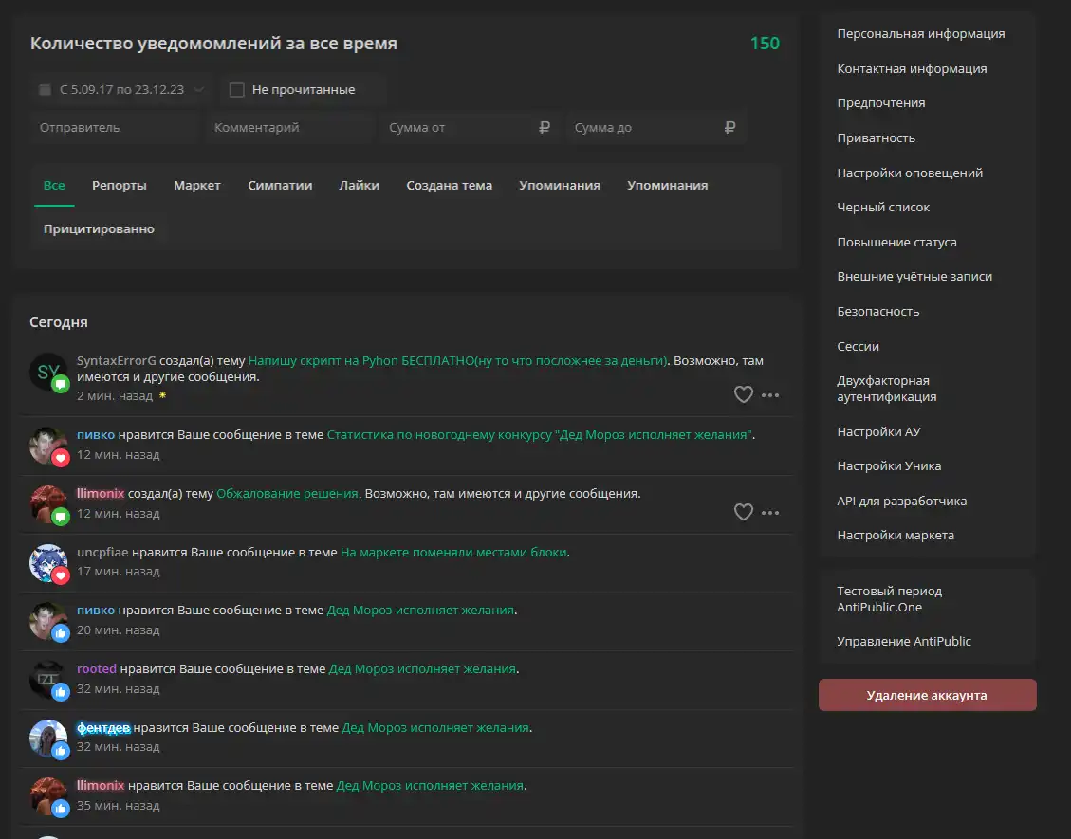The image size is (1071, 839).
Task: Click the ruble icon in Сумма от field
Action: 545,128
